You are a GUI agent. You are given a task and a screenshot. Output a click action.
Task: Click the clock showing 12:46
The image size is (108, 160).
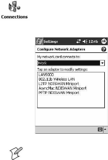click(x=93, y=41)
